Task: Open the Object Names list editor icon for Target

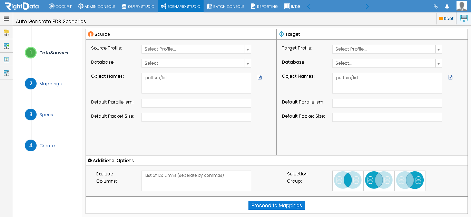Action: pyautogui.click(x=450, y=77)
